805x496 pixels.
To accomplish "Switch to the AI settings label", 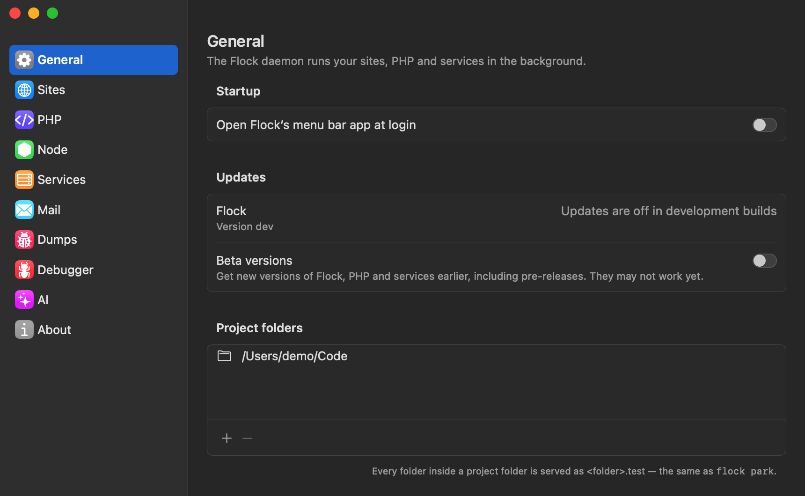I will point(43,300).
